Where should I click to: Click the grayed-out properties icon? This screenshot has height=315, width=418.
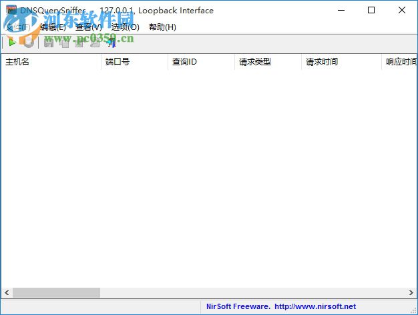pos(79,43)
